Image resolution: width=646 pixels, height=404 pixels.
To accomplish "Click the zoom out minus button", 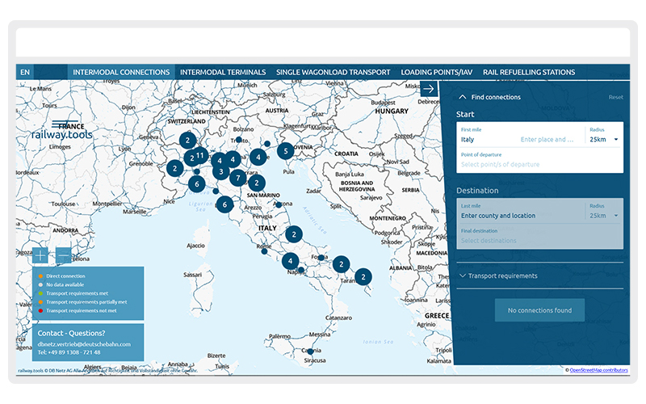I will (x=63, y=255).
